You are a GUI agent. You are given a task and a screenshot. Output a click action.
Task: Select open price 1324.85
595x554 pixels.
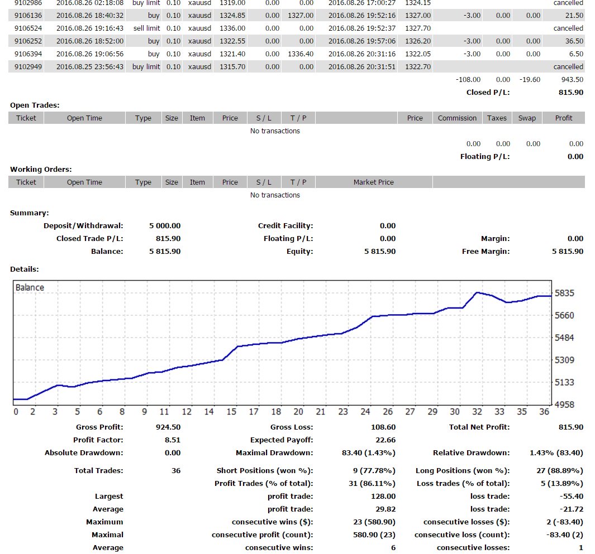pos(232,16)
